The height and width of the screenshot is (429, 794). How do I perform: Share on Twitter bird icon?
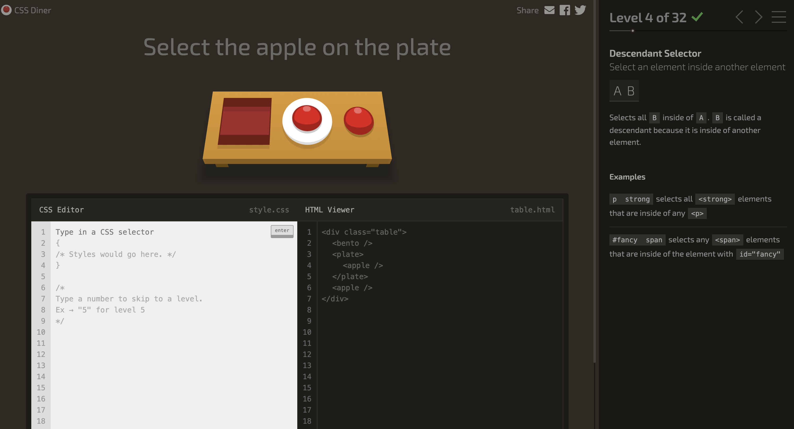click(580, 10)
